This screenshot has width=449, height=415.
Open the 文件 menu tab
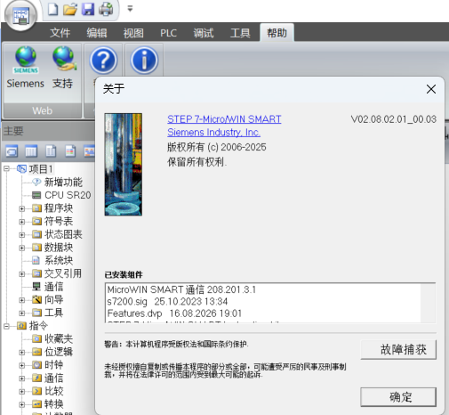point(60,33)
